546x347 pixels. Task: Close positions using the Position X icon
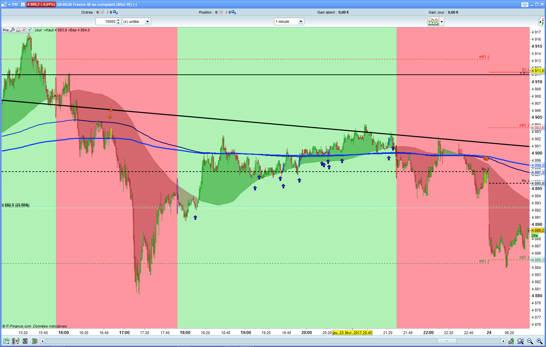pos(221,12)
